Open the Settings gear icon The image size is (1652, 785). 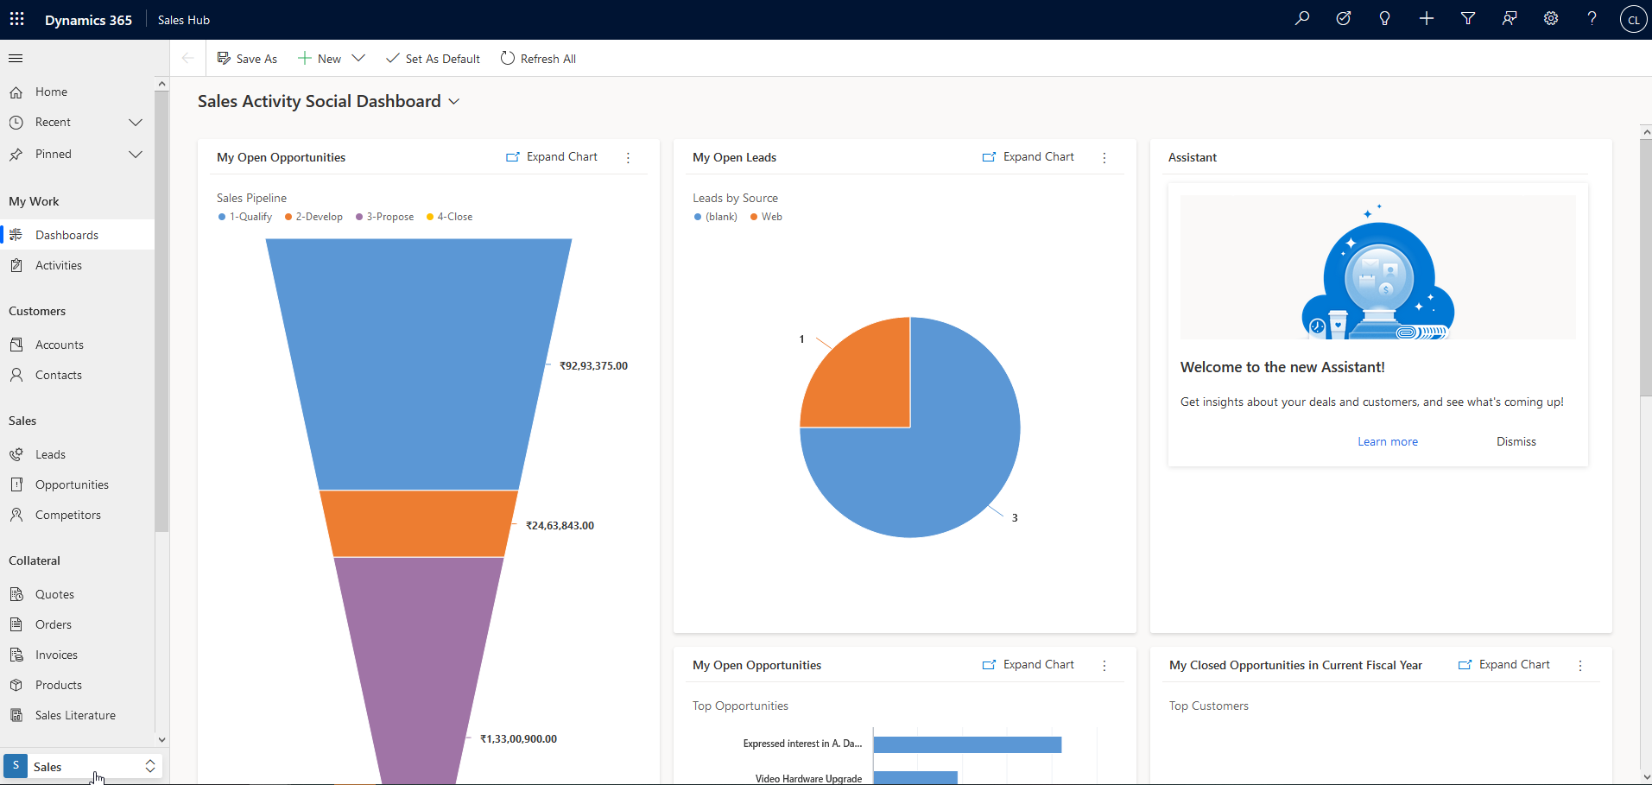point(1551,19)
